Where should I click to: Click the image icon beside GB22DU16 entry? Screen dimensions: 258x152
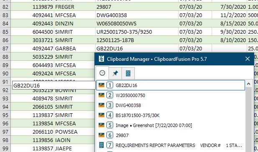101,85
